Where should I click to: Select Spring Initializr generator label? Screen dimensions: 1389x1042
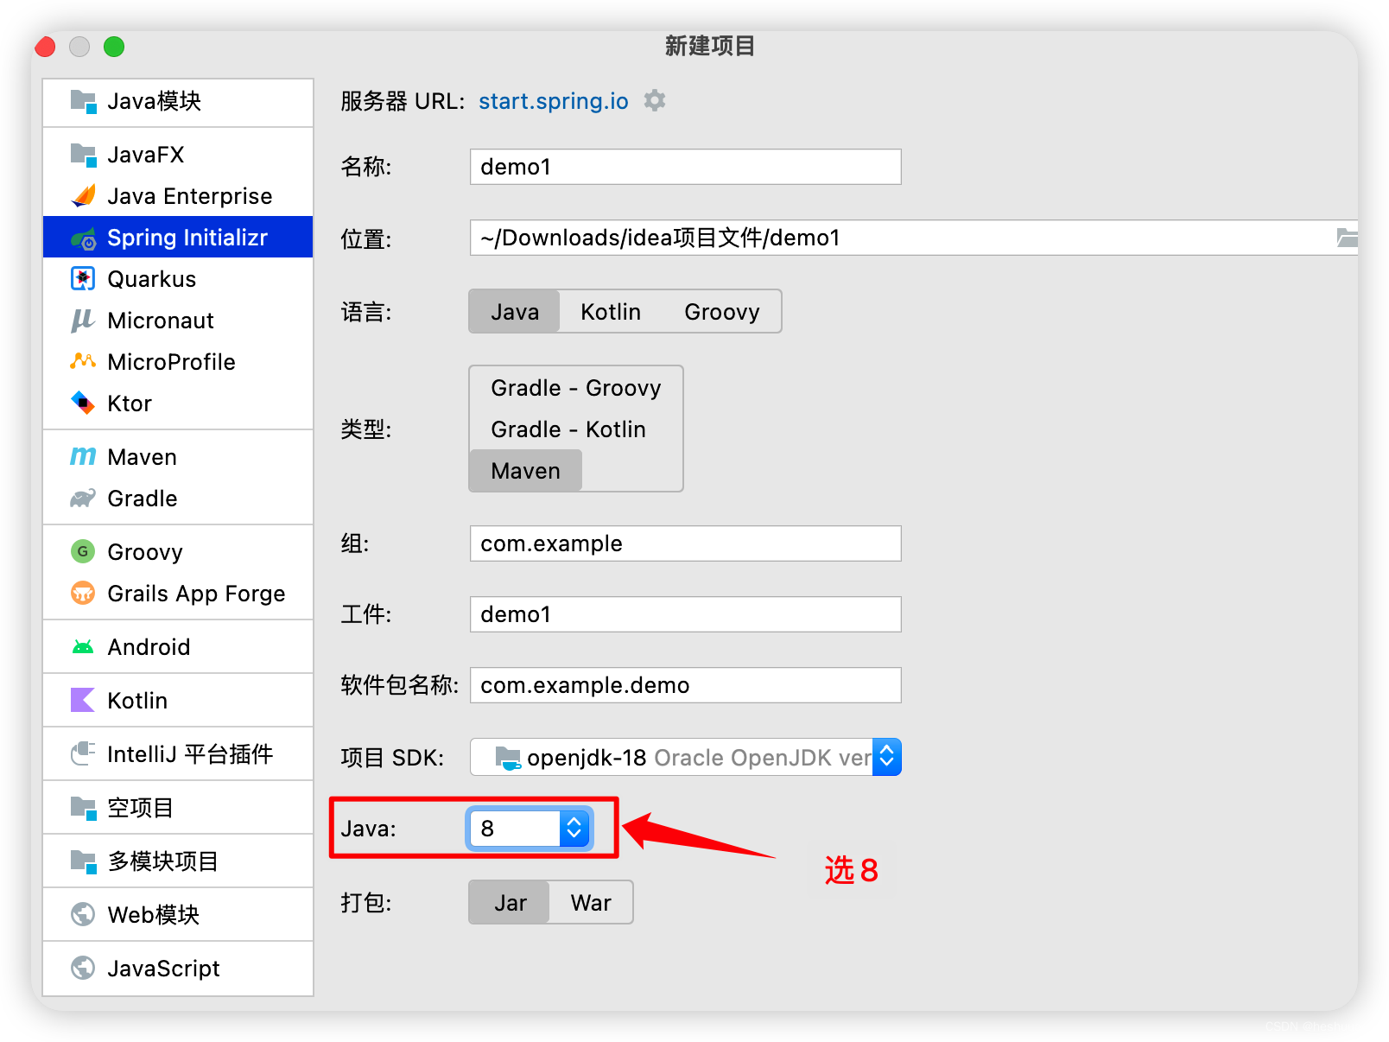pyautogui.click(x=187, y=238)
